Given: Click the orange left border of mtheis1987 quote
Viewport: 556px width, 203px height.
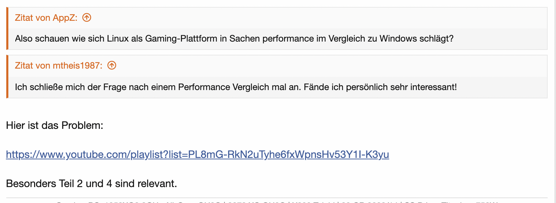Looking at the screenshot, I should click(7, 77).
